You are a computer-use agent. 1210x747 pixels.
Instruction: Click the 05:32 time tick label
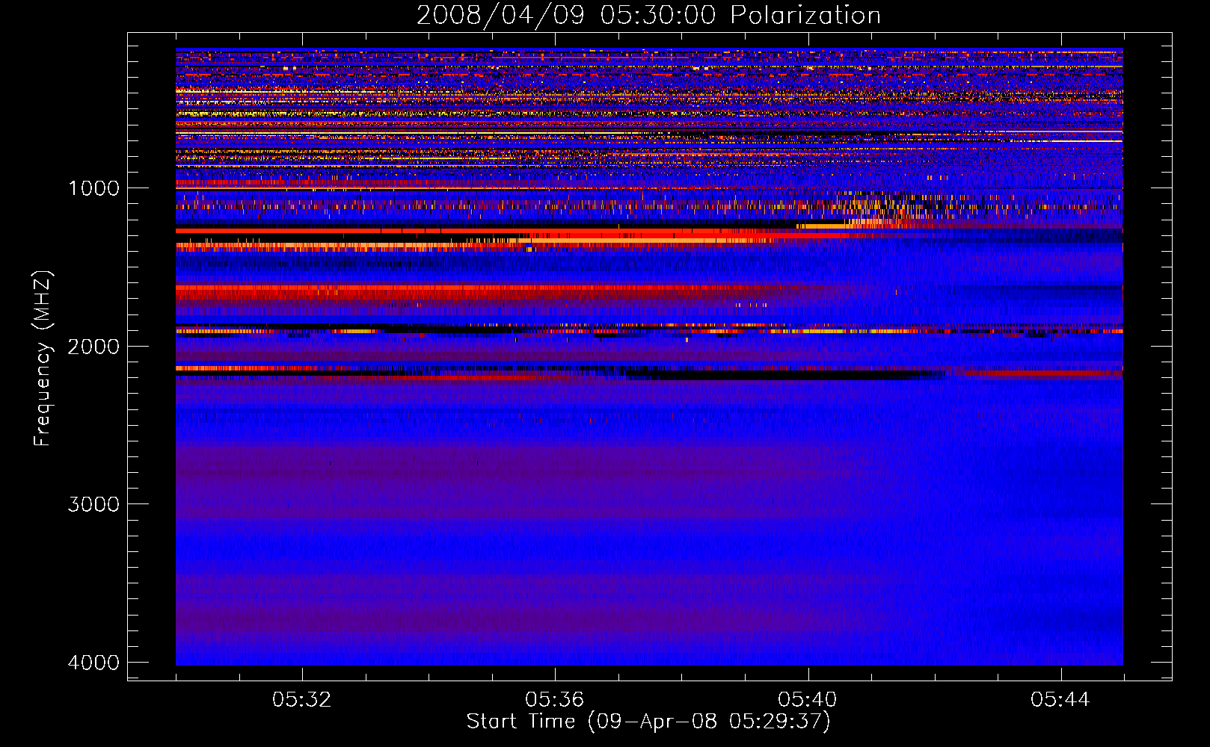pos(301,700)
